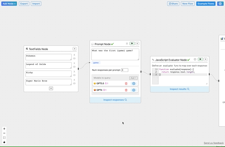Click the Prompt Node output handle
Image resolution: width=225 pixels, height=147 pixels.
coord(141,72)
